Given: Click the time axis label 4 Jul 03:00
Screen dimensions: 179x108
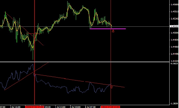Looking at the screenshot, I should tap(75, 107).
